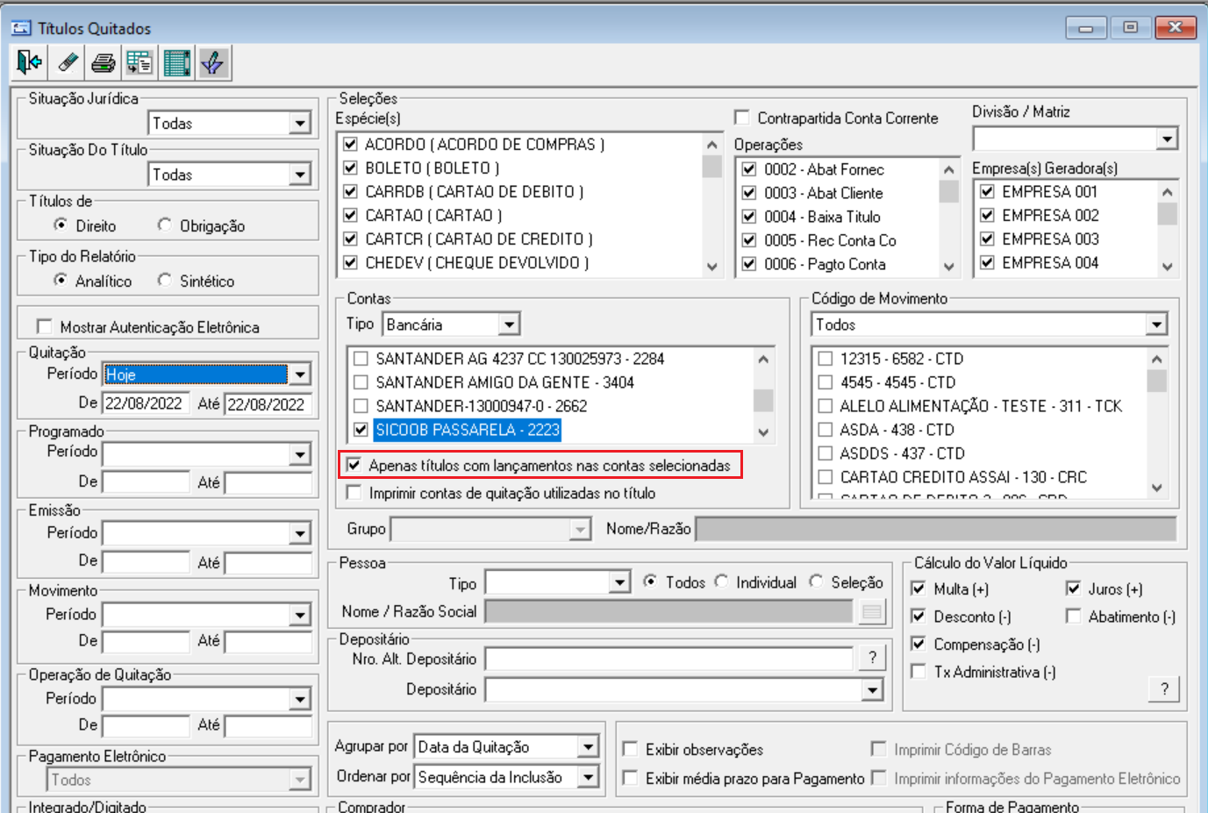Enable Imprimir contas de quitação utilizadas no título
This screenshot has width=1208, height=813.
[354, 493]
